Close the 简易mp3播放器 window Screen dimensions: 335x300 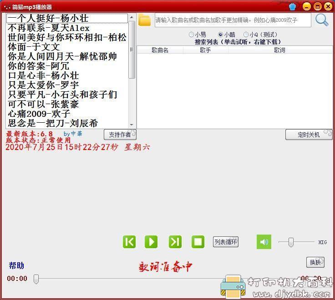(328, 7)
